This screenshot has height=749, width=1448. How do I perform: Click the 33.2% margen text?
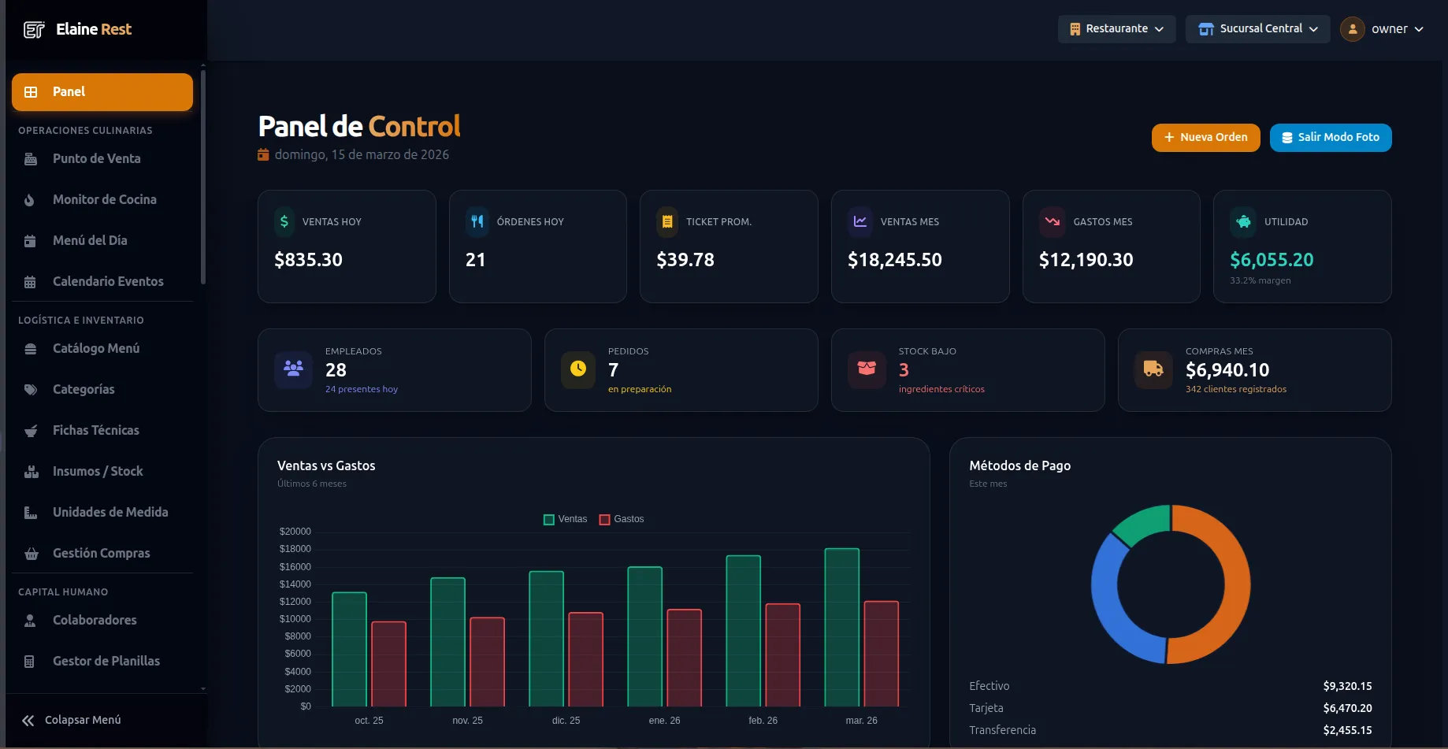tap(1261, 280)
